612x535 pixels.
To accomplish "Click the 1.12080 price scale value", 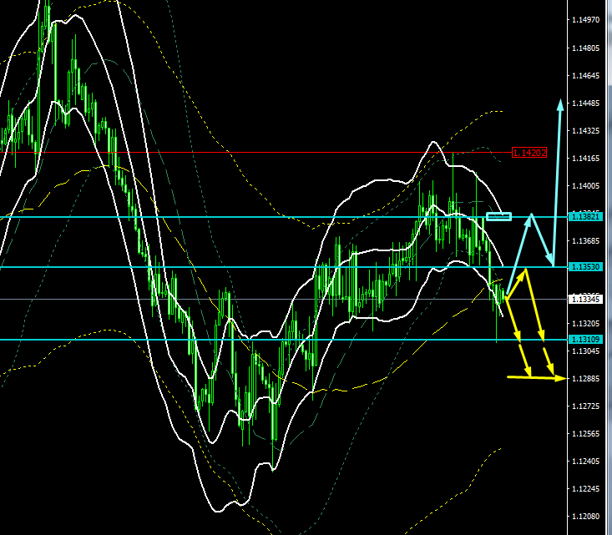I will click(585, 517).
